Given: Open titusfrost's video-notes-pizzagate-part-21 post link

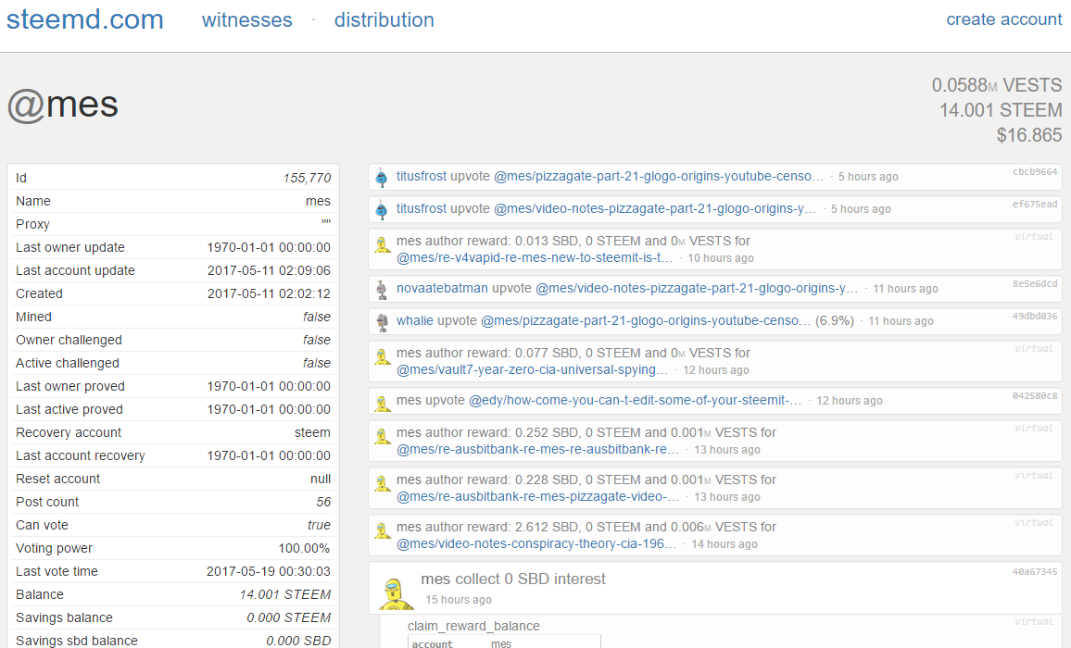Looking at the screenshot, I should point(655,208).
